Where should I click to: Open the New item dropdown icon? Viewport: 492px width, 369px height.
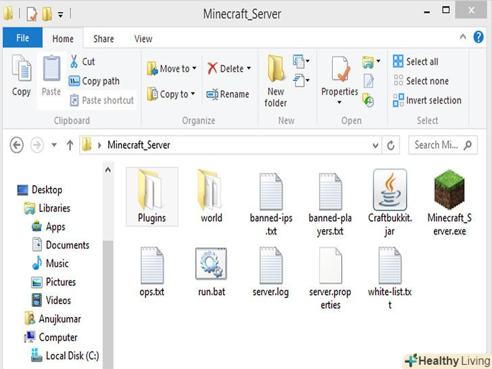(x=301, y=62)
